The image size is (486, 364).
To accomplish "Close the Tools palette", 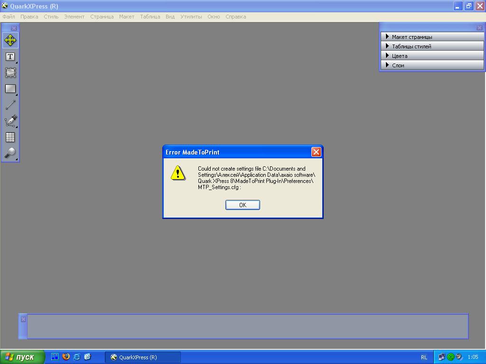I will 14,28.
